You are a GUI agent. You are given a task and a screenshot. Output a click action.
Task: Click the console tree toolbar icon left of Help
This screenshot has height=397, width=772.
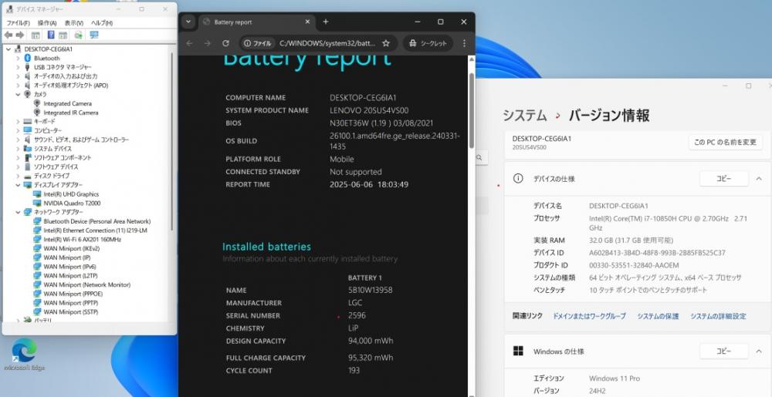36,35
